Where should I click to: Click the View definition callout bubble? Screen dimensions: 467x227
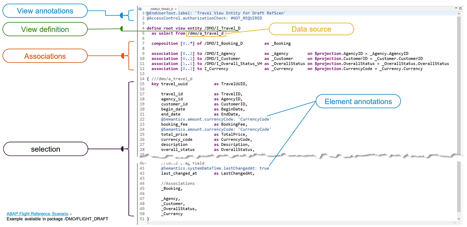(45, 29)
